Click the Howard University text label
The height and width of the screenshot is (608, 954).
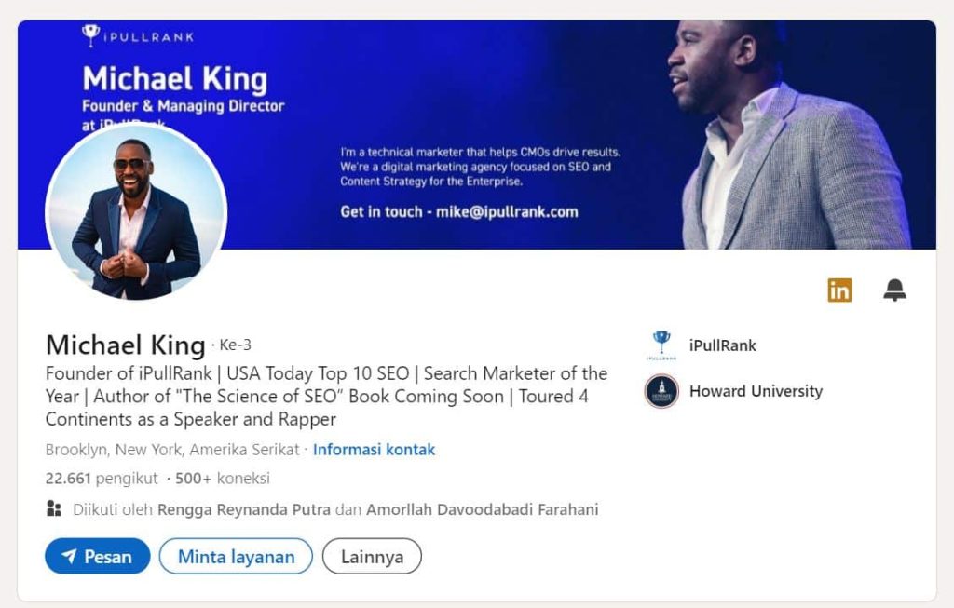tap(755, 392)
